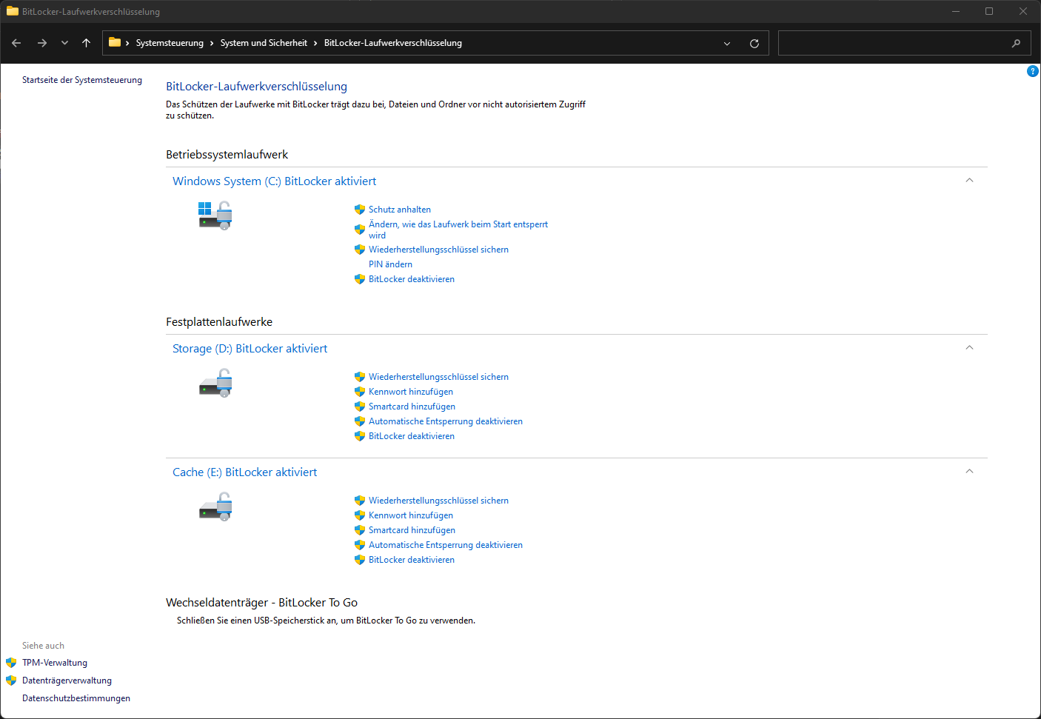Open Datenträgerverwaltung link
The height and width of the screenshot is (719, 1041).
67,680
